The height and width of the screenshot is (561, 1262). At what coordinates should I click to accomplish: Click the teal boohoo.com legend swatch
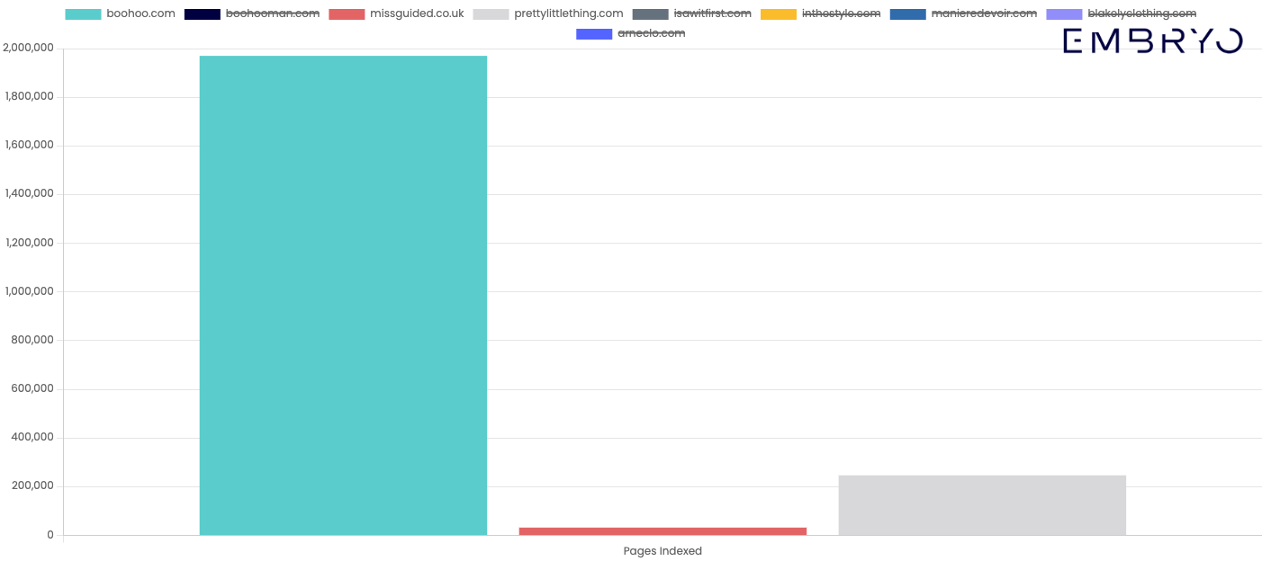83,14
